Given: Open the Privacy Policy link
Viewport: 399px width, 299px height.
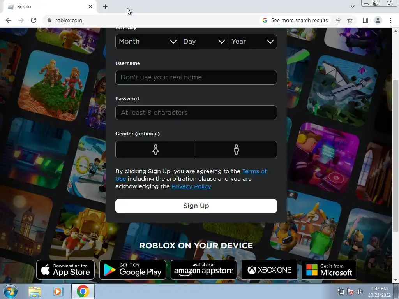Looking at the screenshot, I should [191, 186].
